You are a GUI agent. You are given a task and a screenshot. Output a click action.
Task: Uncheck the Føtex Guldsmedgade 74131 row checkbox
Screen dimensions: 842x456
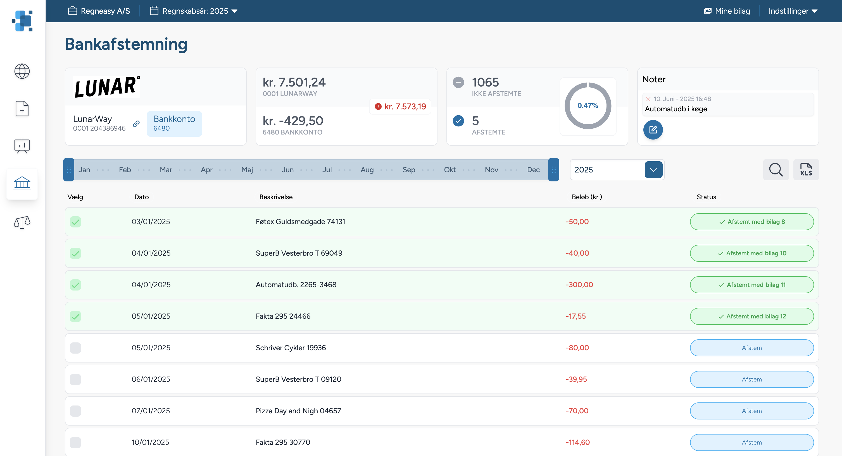75,222
